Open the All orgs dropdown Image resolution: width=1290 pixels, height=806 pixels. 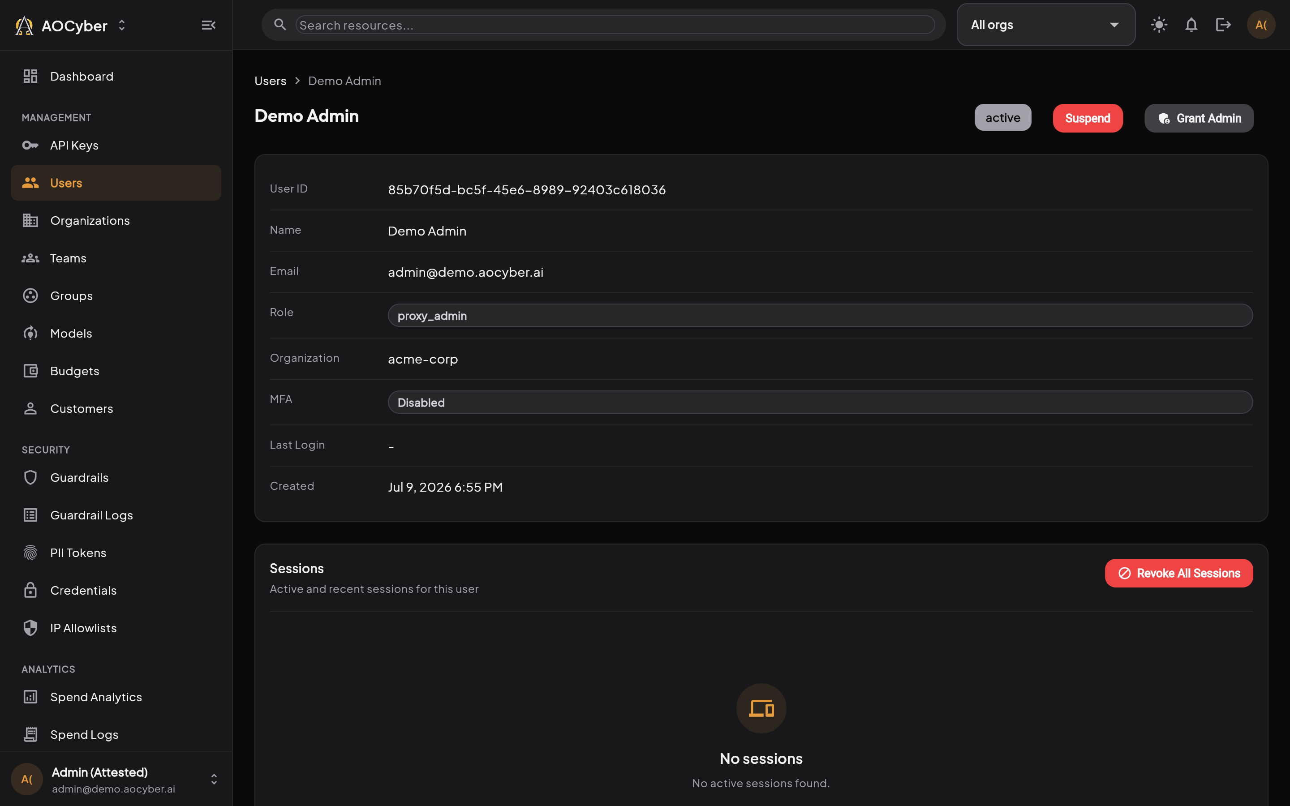1045,25
